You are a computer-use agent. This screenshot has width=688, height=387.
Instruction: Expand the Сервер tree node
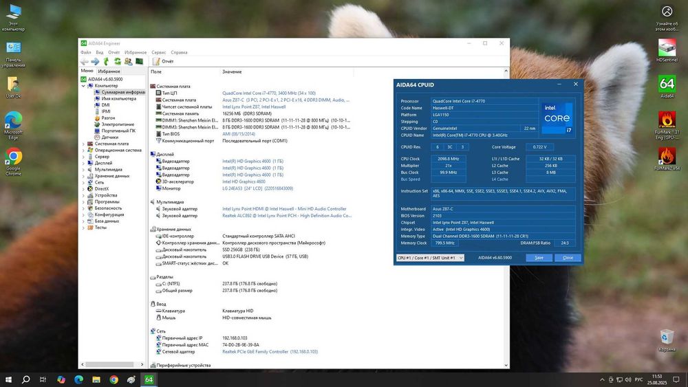click(83, 157)
